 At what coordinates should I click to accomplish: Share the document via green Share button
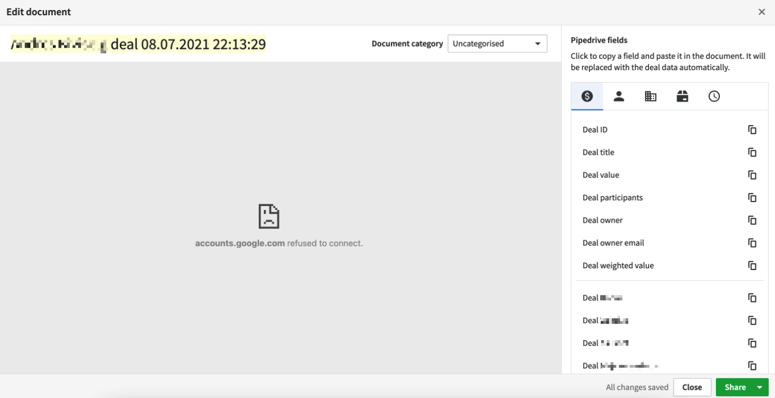(735, 387)
